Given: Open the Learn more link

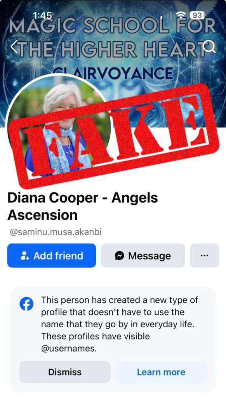Looking at the screenshot, I should (x=161, y=372).
